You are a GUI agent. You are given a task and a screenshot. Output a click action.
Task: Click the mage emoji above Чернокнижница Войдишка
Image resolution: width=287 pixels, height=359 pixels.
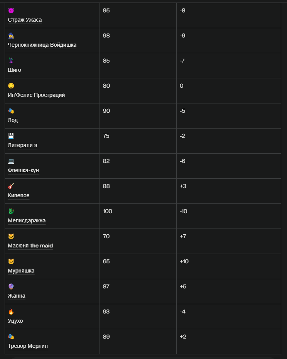[11, 36]
